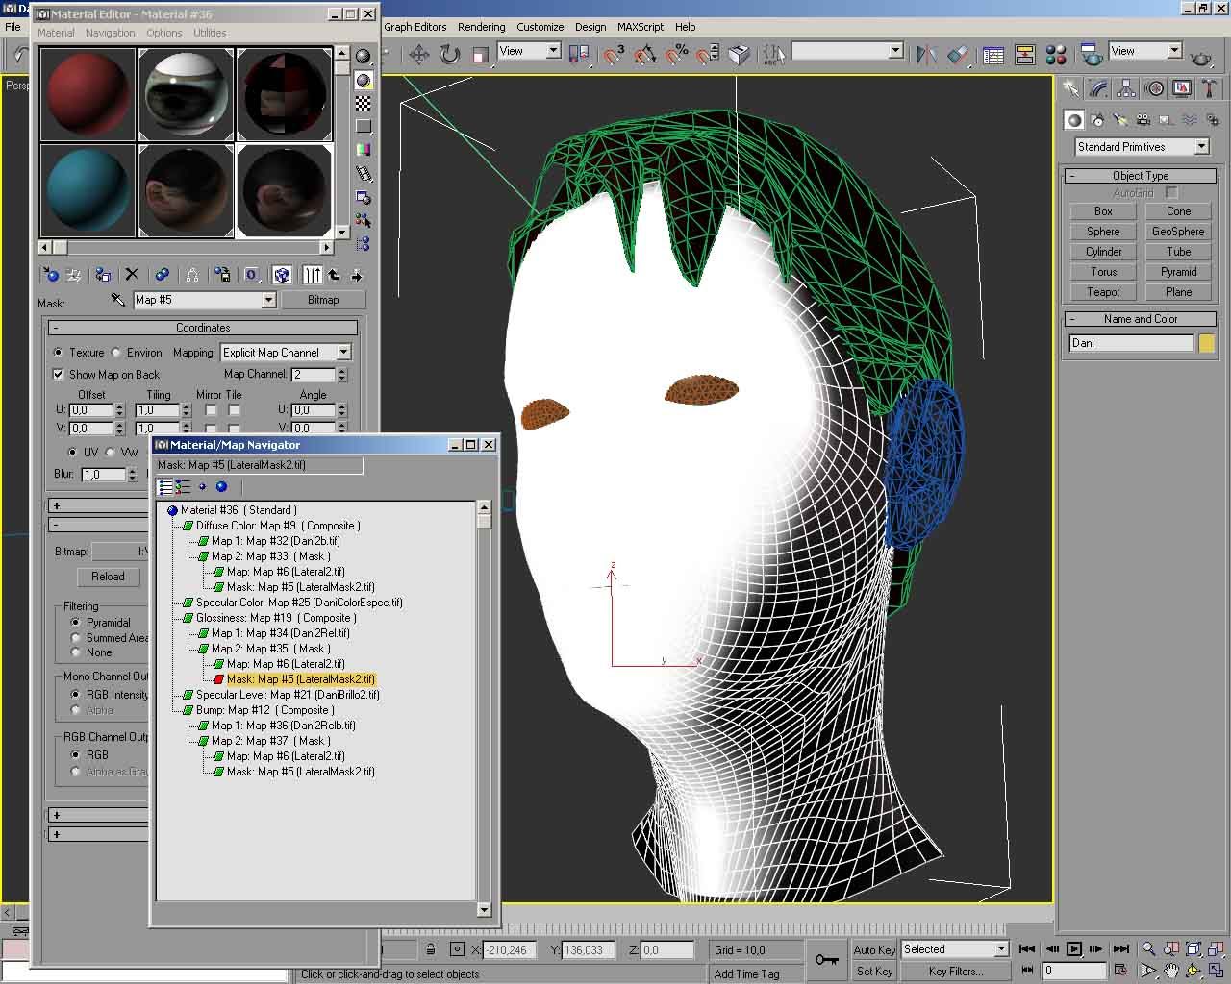Click Show Map in Viewport cube icon
The image size is (1231, 984).
click(282, 276)
